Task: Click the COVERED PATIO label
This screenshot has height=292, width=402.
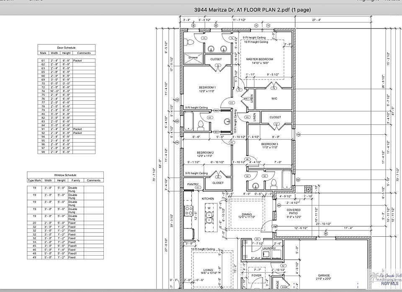Action: [294, 212]
